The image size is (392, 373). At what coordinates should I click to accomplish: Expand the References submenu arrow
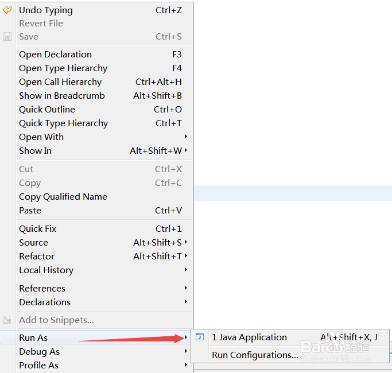click(x=185, y=289)
